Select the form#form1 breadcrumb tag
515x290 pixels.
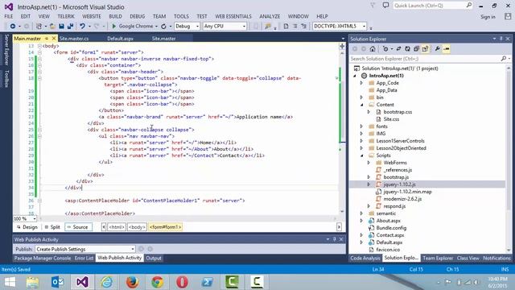click(165, 227)
